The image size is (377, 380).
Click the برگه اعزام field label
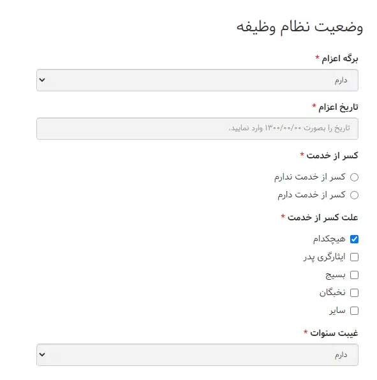[340, 59]
